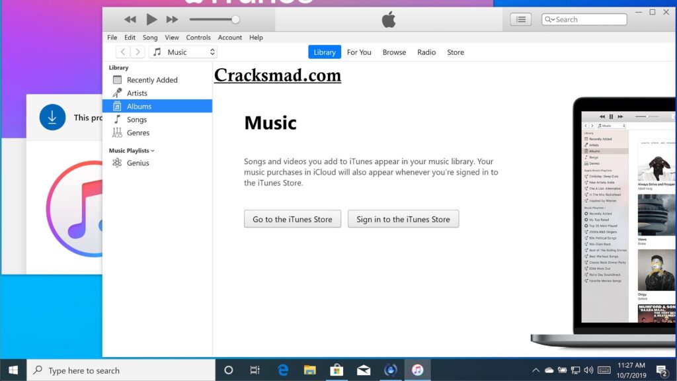
Task: Switch to the Browse tab
Action: click(x=394, y=52)
